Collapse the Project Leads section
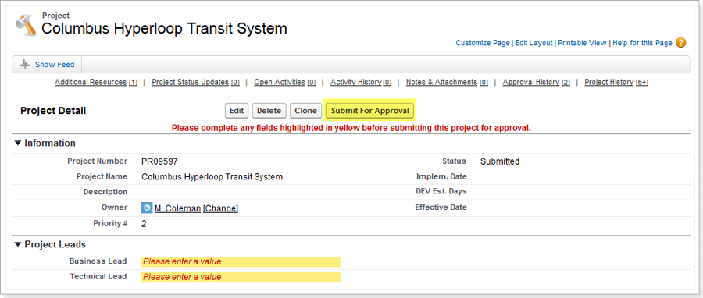703x298 pixels. tap(17, 244)
